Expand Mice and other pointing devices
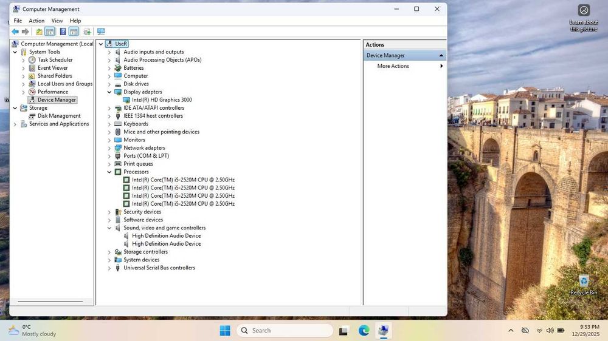This screenshot has width=608, height=341. (x=109, y=132)
